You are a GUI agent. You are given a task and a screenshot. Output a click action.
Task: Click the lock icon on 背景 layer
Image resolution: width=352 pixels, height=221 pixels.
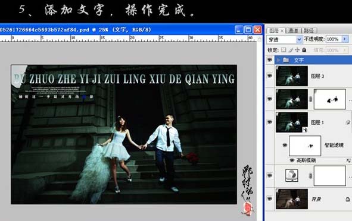click(x=347, y=199)
